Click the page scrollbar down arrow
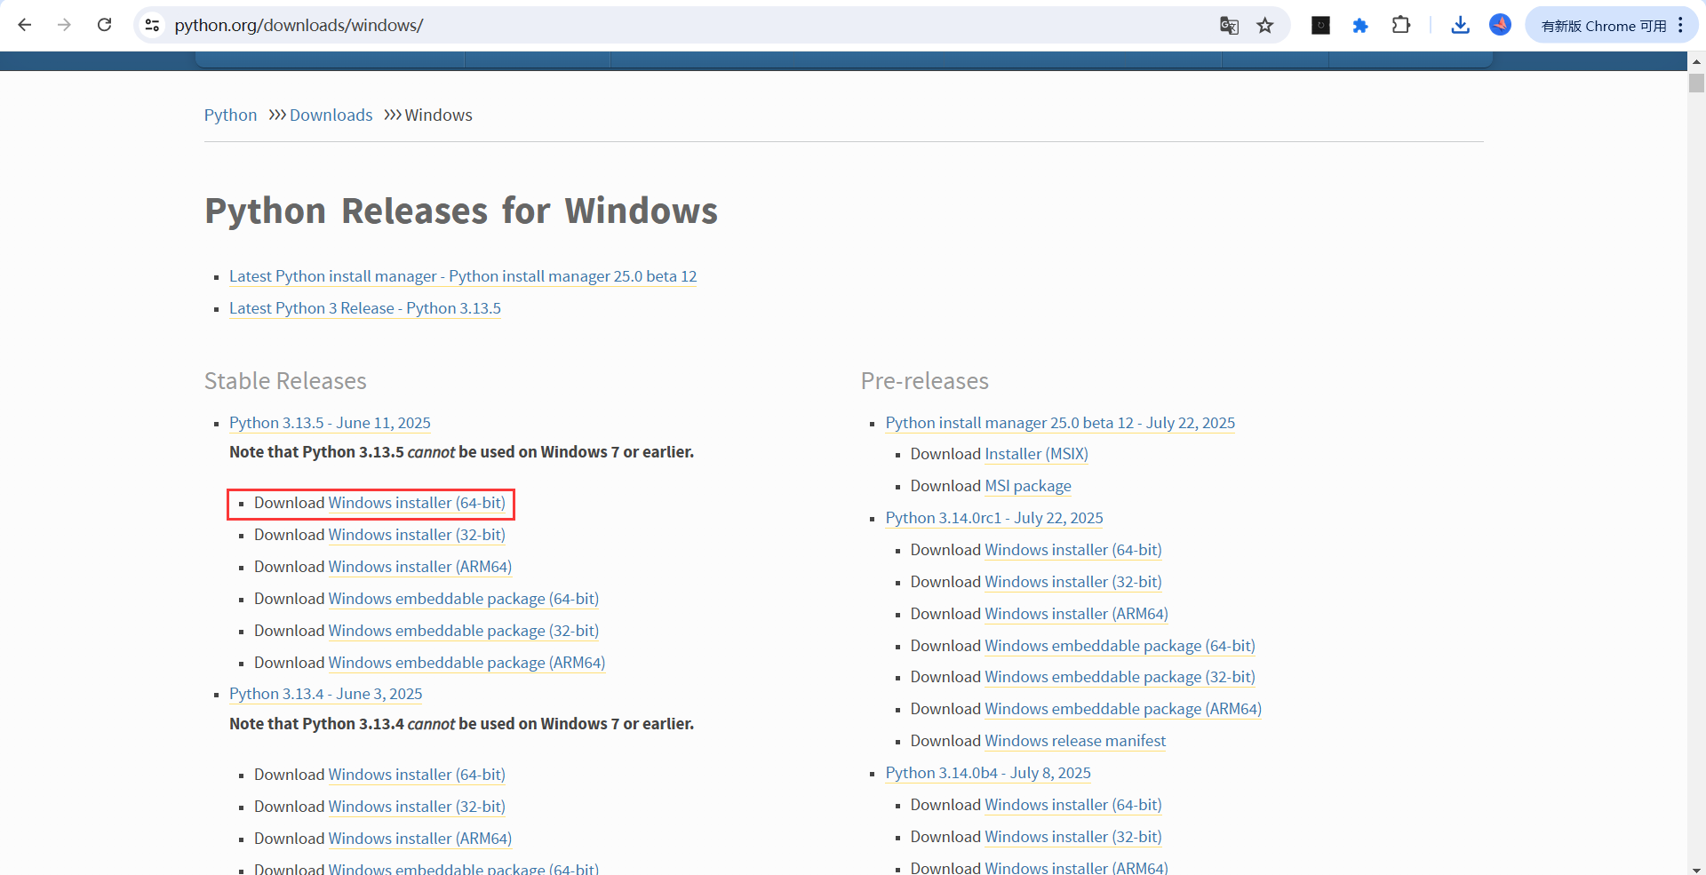The height and width of the screenshot is (875, 1706). click(1696, 869)
